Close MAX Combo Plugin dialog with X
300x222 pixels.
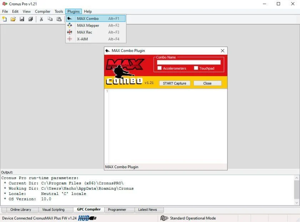click(222, 51)
